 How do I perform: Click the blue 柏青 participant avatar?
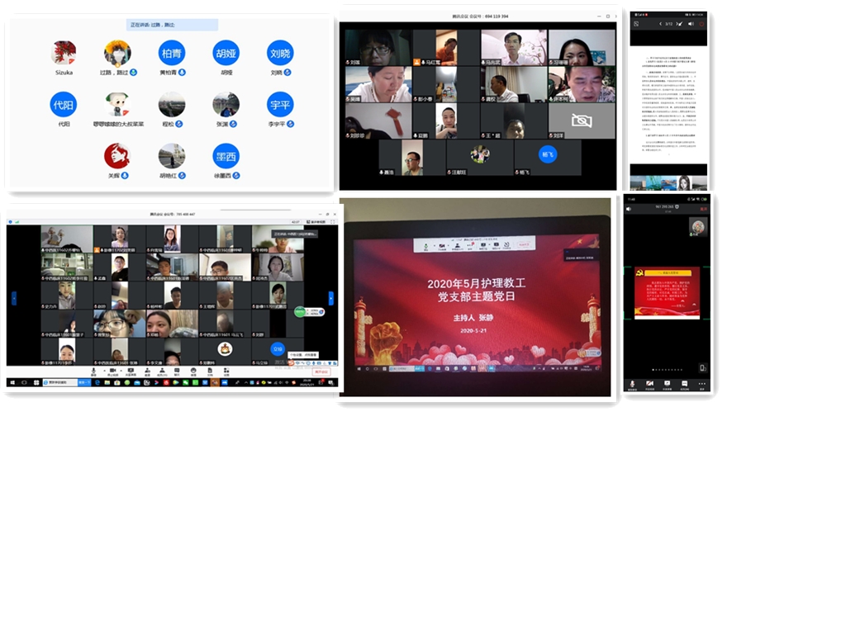[x=172, y=54]
